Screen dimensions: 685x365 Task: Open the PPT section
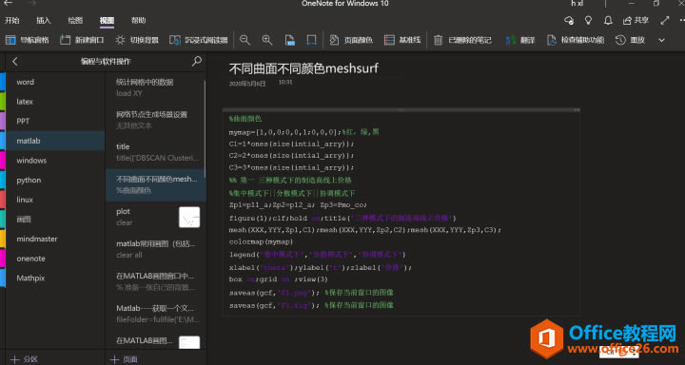54,122
